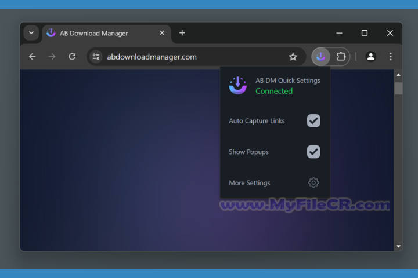Go forward to next page
This screenshot has width=418, height=278.
click(52, 57)
